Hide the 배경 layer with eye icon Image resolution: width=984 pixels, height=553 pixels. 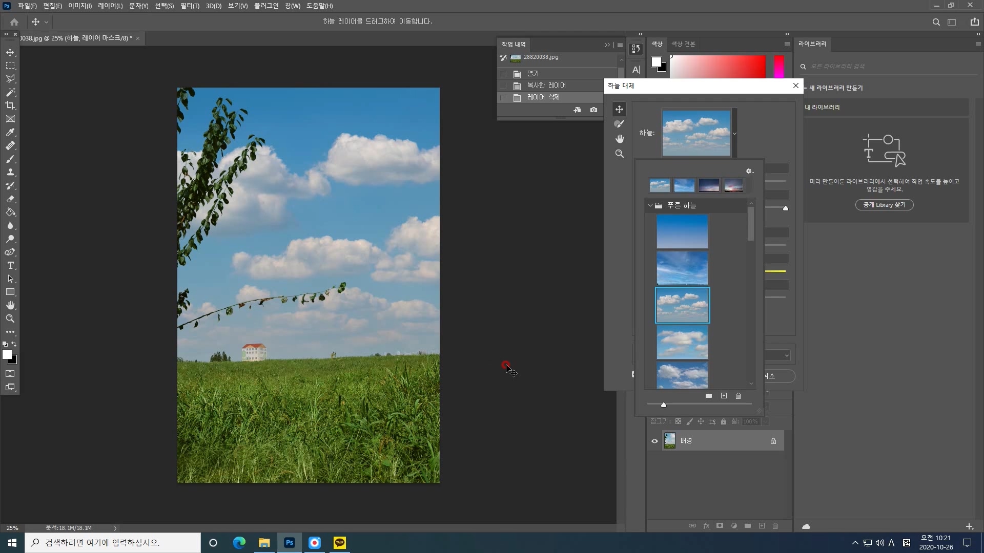[654, 441]
